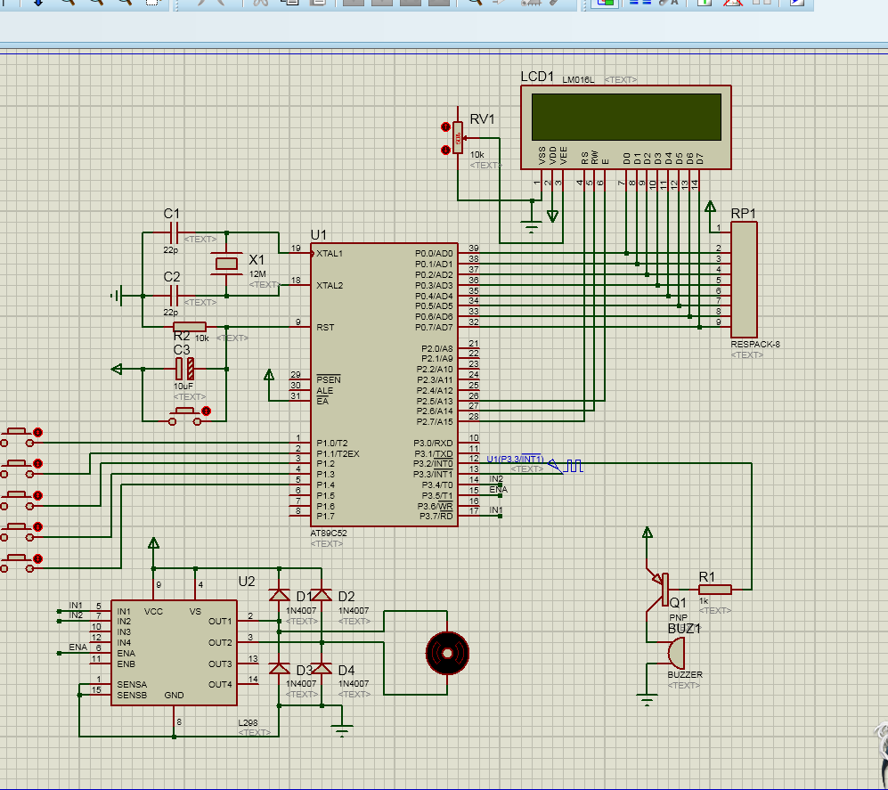Image resolution: width=888 pixels, height=790 pixels.
Task: Click the BUZ1 reference label
Action: [x=684, y=629]
